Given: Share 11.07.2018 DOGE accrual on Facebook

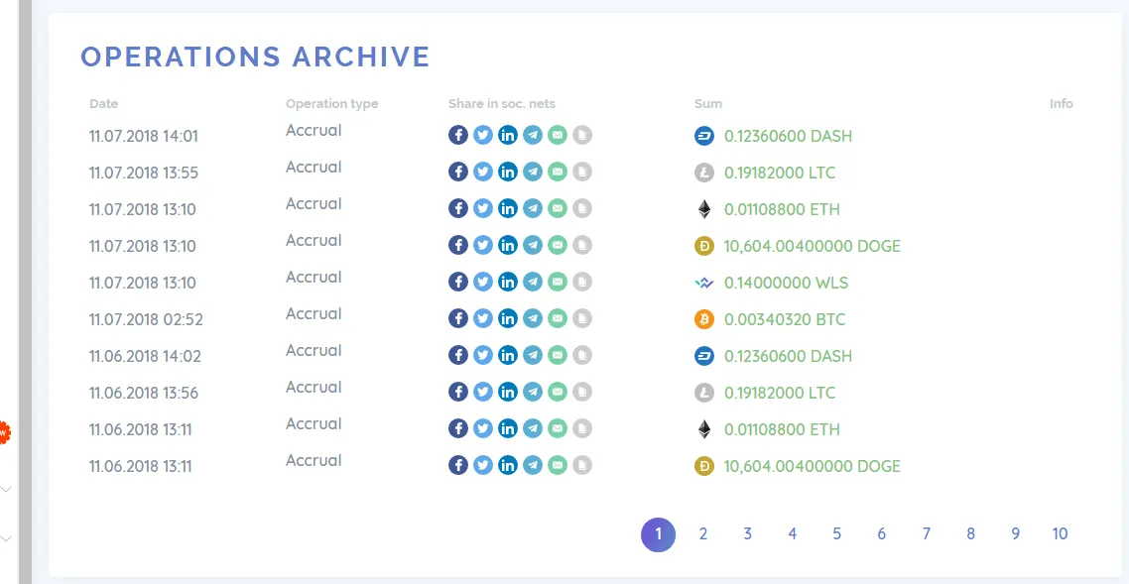Looking at the screenshot, I should point(458,245).
